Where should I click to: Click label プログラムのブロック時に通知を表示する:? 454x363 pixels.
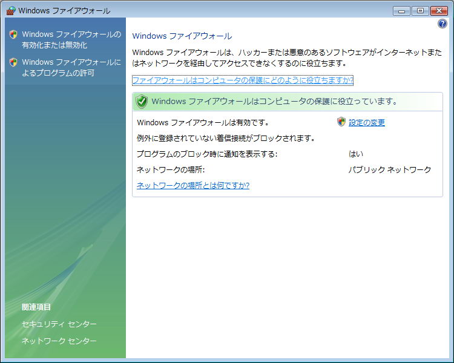(x=207, y=154)
